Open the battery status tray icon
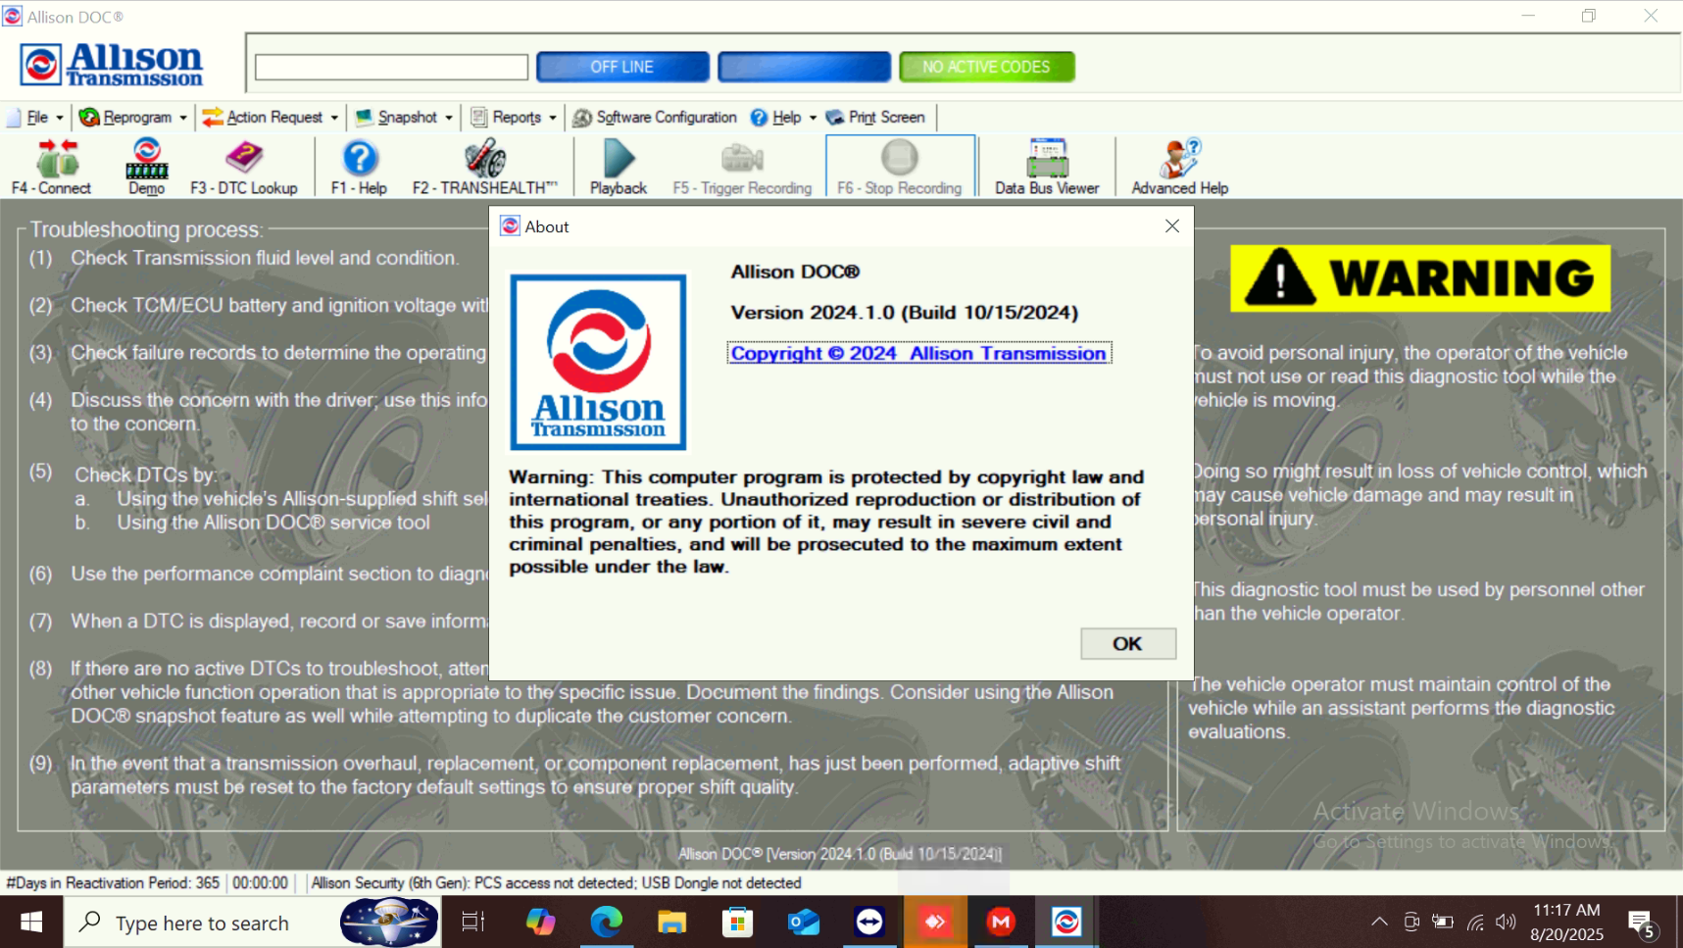Image resolution: width=1683 pixels, height=948 pixels. [1443, 922]
